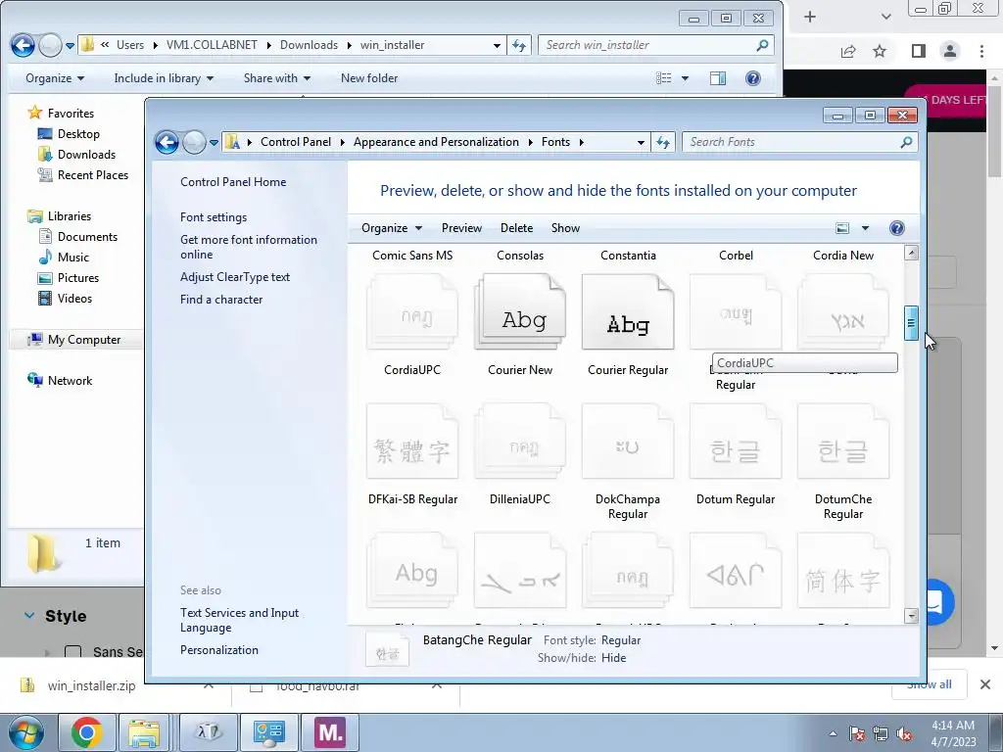Open Fonts window help icon

pyautogui.click(x=897, y=228)
